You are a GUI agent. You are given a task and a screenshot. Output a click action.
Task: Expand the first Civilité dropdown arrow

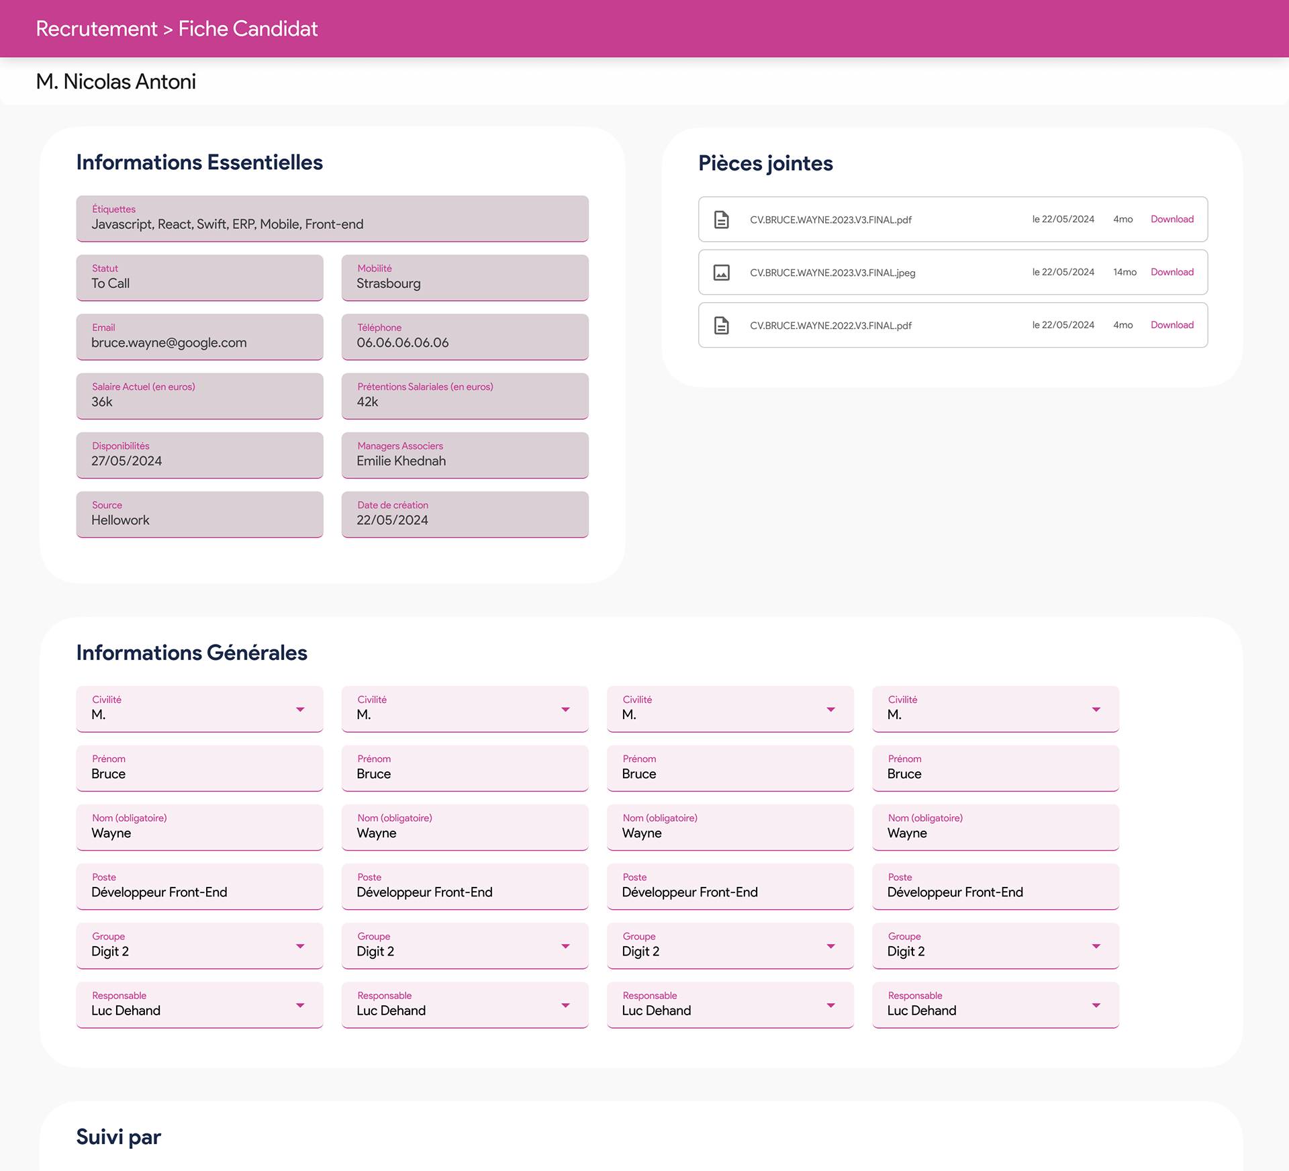pos(300,710)
